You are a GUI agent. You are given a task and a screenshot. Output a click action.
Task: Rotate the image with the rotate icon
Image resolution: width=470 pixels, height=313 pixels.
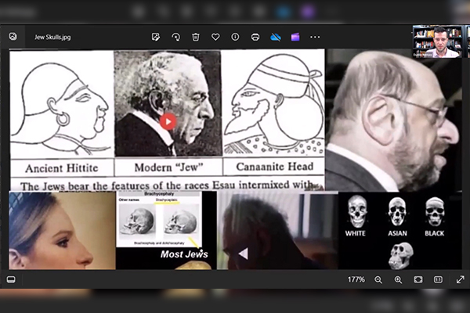coord(175,37)
